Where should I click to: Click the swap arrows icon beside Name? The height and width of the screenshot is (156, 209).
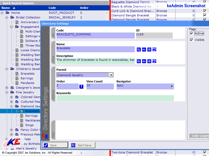point(139,49)
